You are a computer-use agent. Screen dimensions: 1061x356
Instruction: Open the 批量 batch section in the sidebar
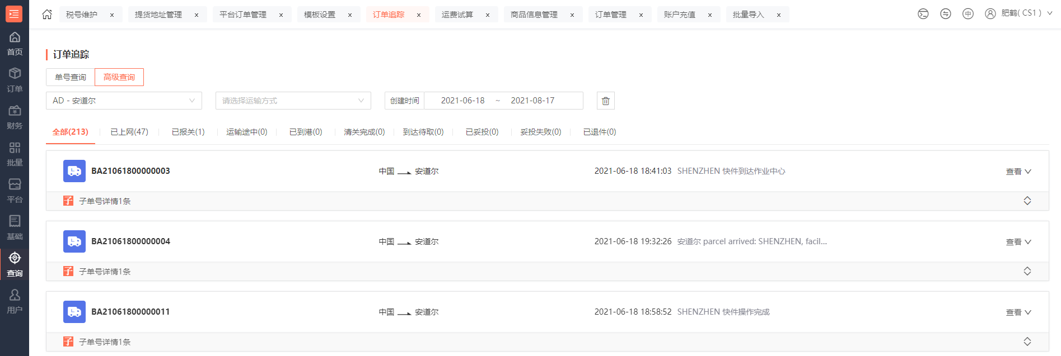pyautogui.click(x=15, y=154)
